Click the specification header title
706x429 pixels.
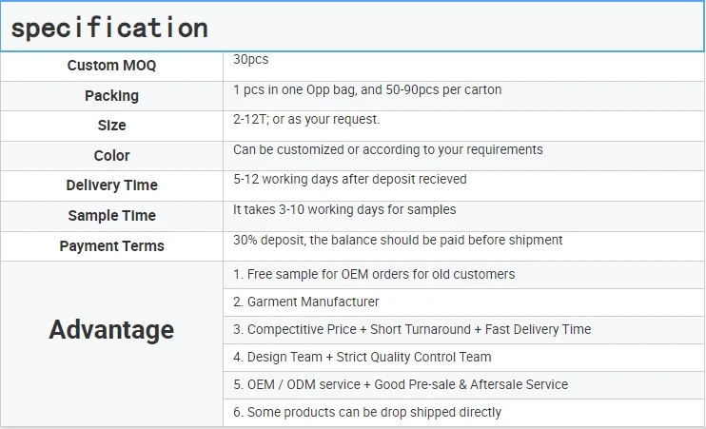click(109, 28)
